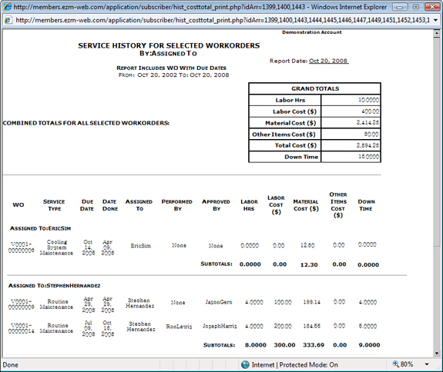The height and width of the screenshot is (372, 443).
Task: Maximize the Internet Explorer window
Action: point(415,7)
